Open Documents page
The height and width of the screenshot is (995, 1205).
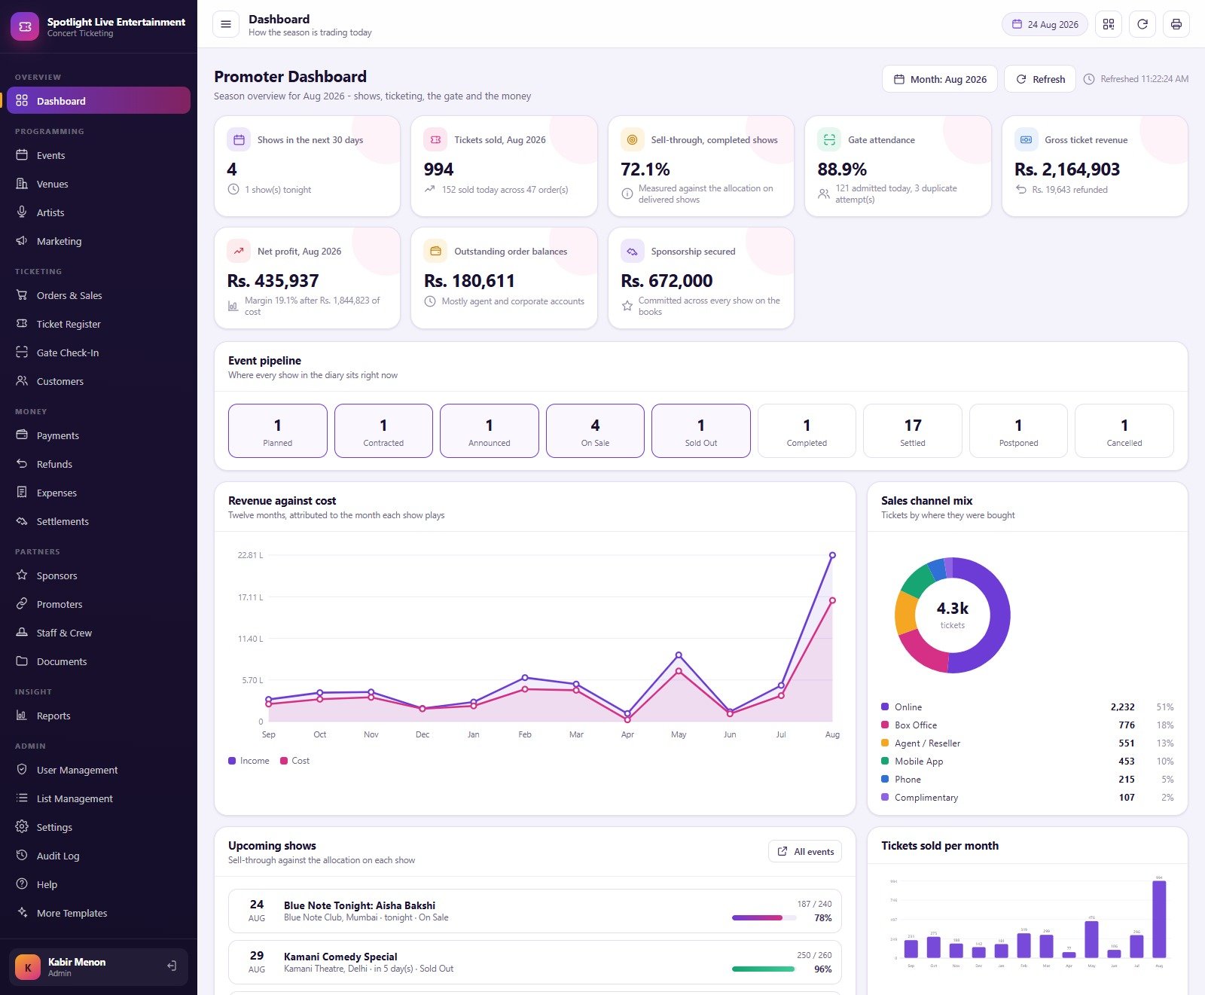pyautogui.click(x=99, y=661)
